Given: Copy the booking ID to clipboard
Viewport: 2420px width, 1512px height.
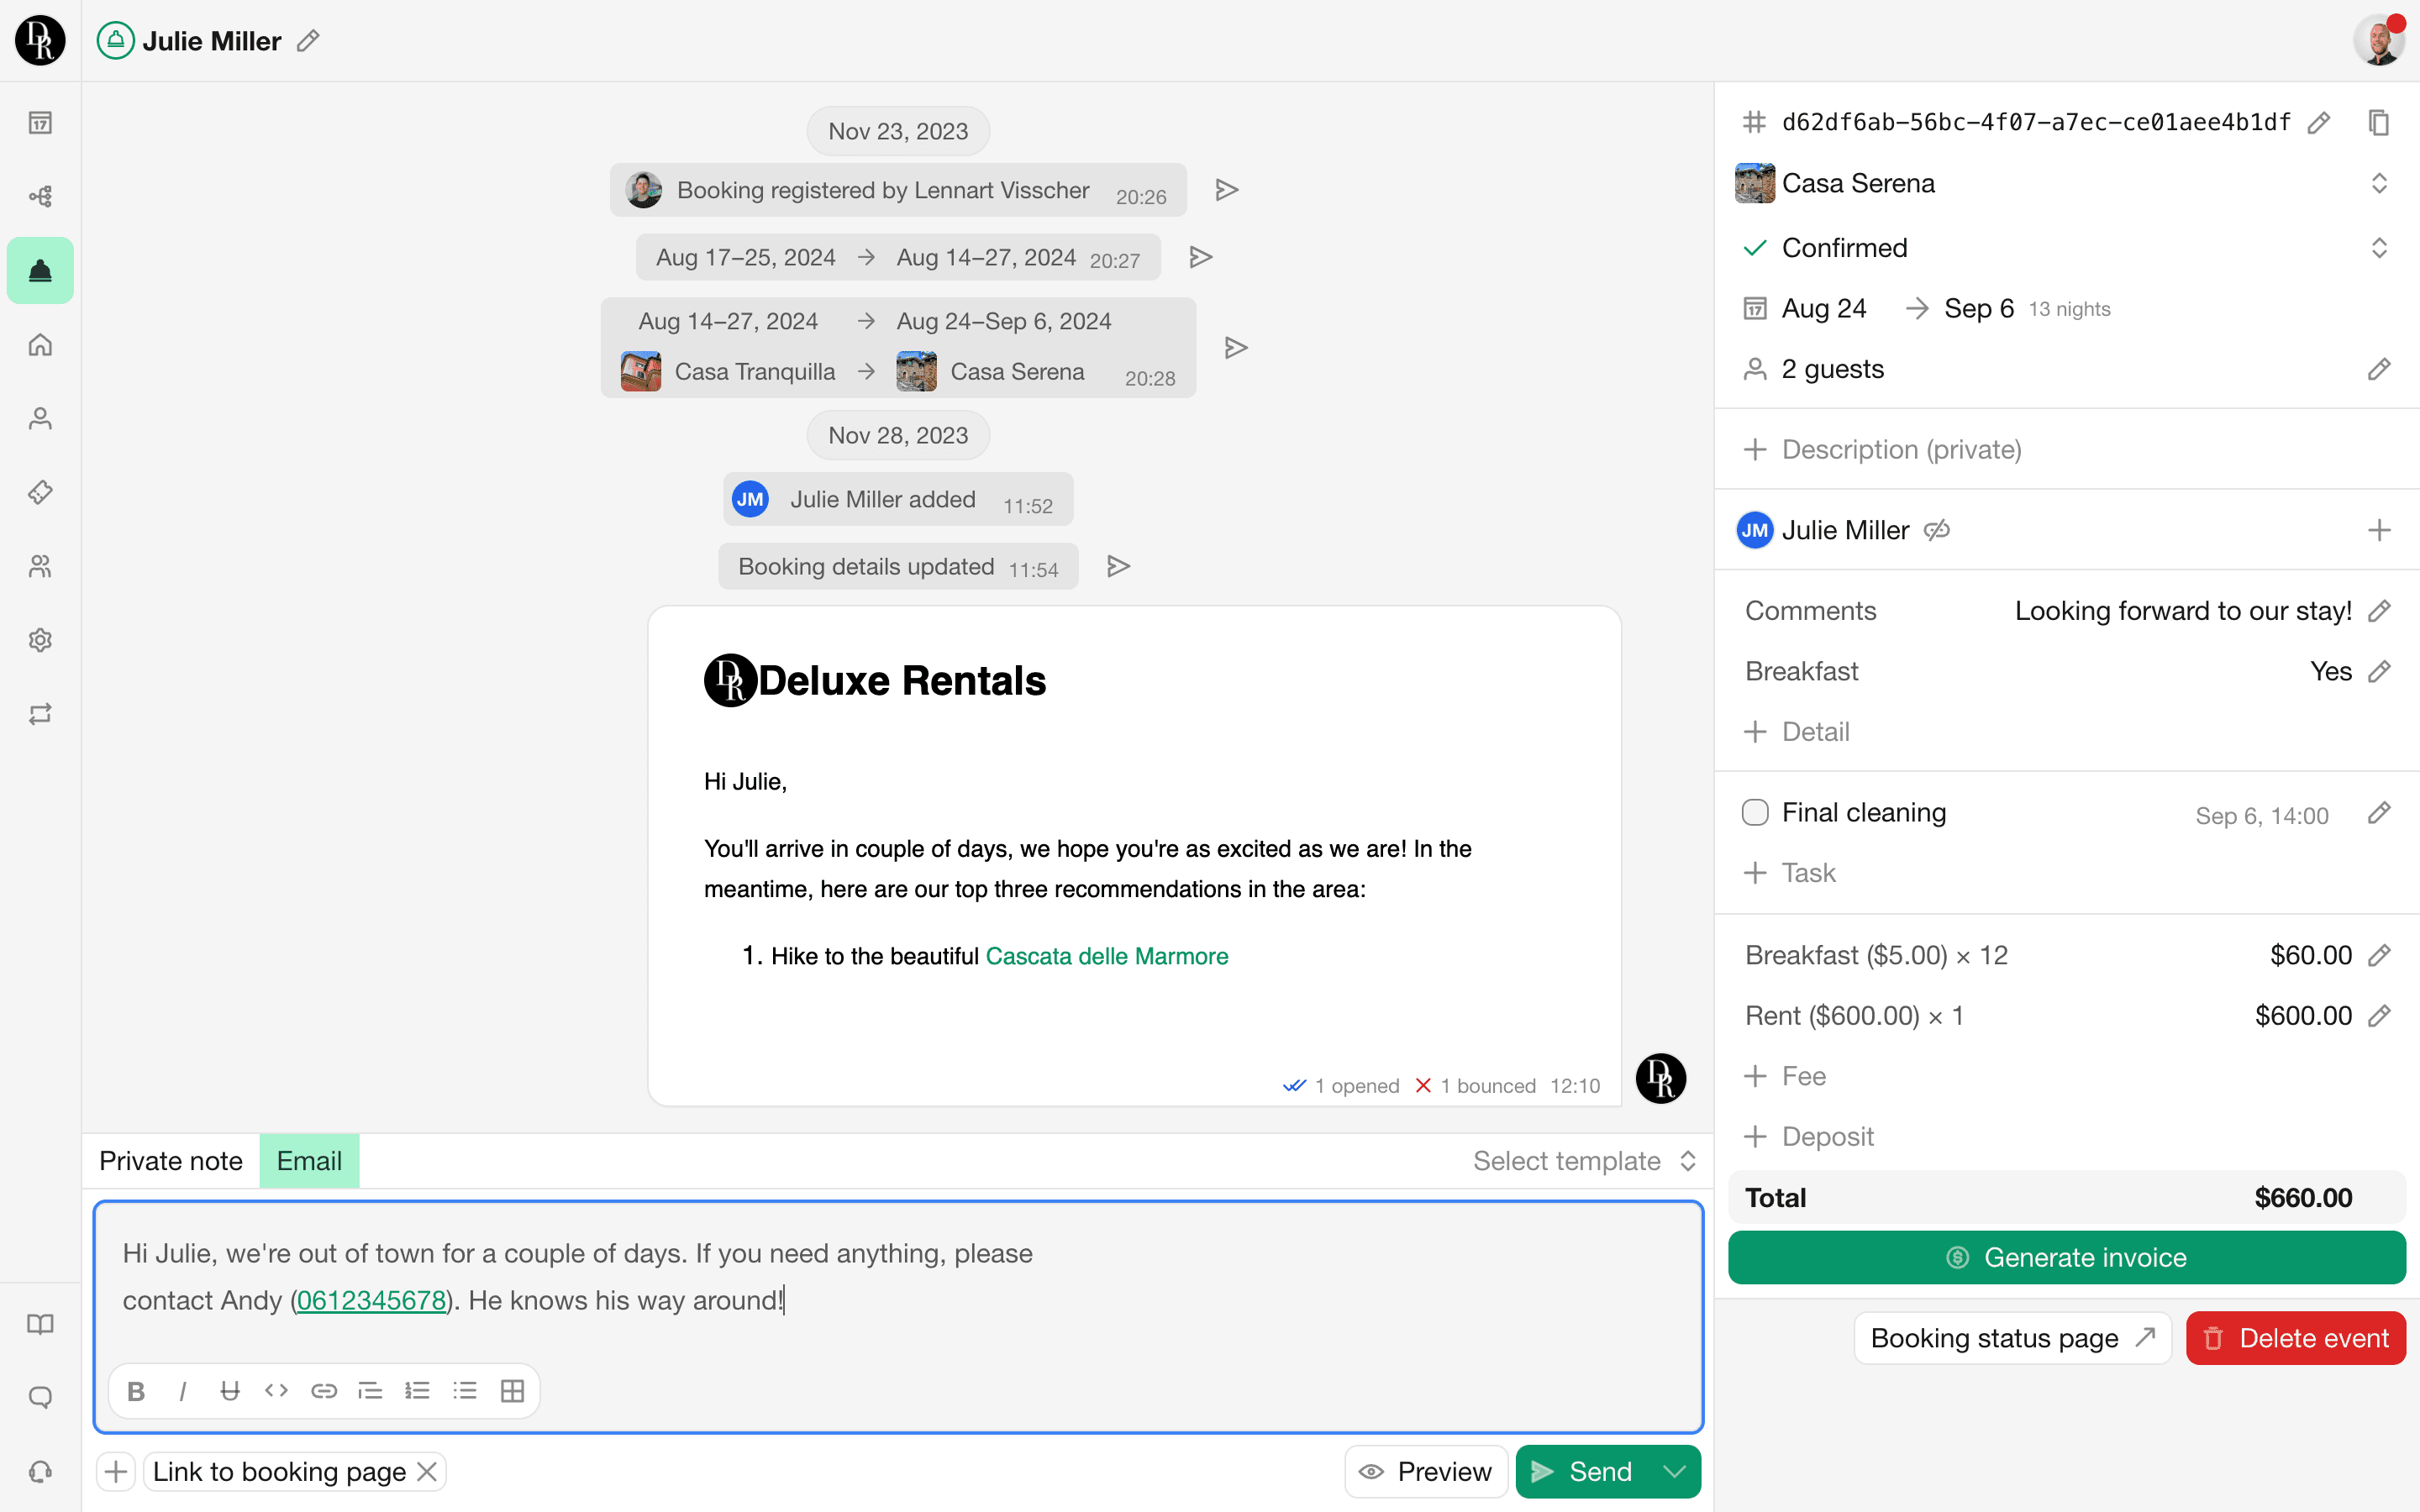Looking at the screenshot, I should coord(2378,122).
